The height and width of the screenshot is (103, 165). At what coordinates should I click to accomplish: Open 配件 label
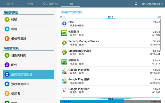[x=14, y=65]
